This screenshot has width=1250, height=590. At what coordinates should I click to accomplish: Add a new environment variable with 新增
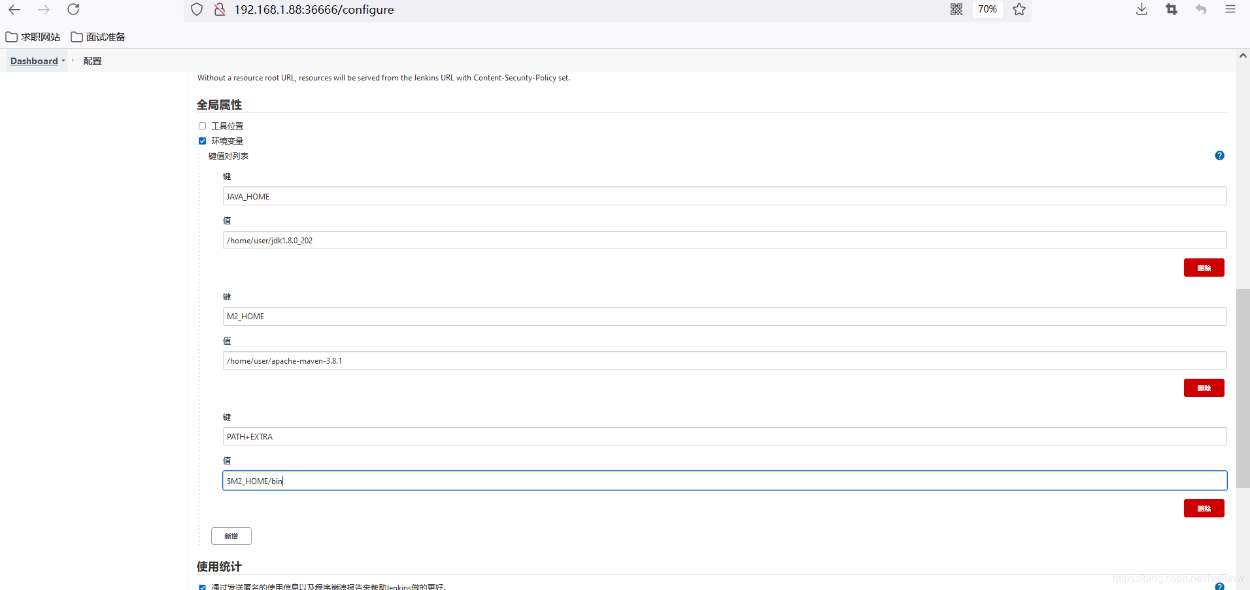(231, 536)
